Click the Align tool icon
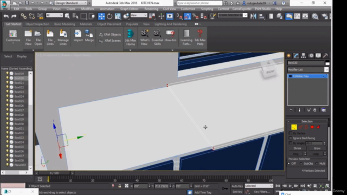This screenshot has height=195, width=347. (x=261, y=16)
